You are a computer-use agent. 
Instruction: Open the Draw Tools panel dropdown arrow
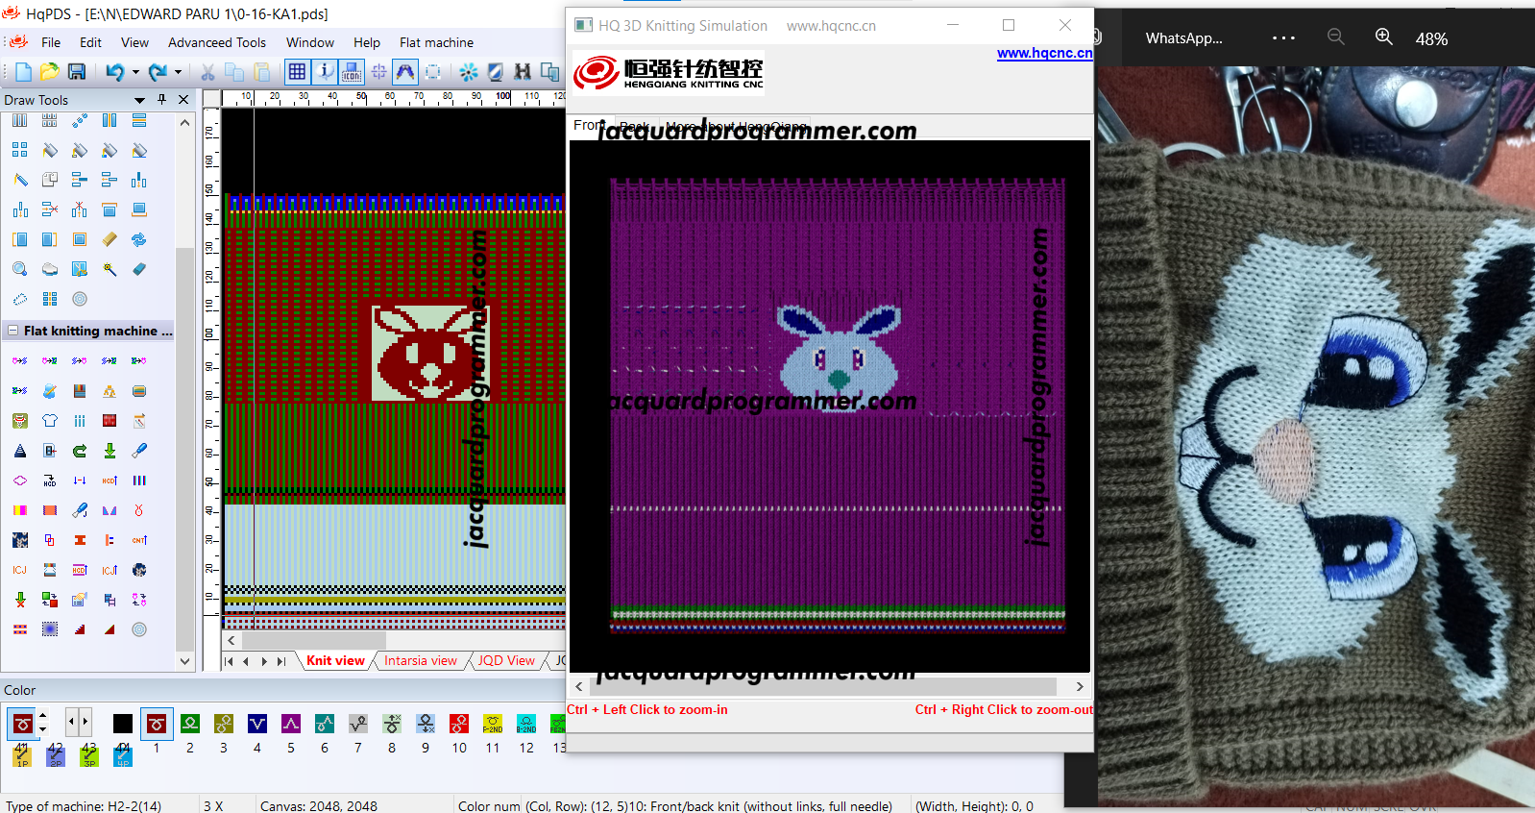139,100
